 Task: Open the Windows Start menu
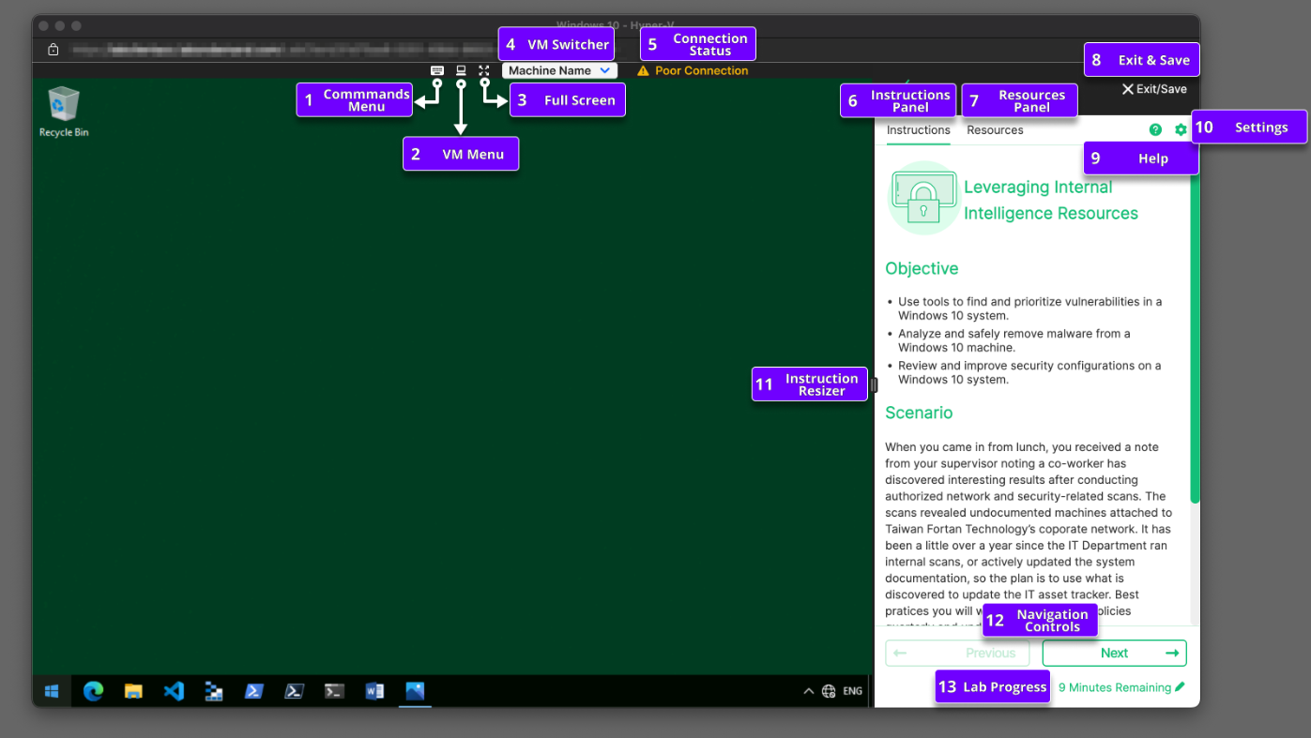53,691
